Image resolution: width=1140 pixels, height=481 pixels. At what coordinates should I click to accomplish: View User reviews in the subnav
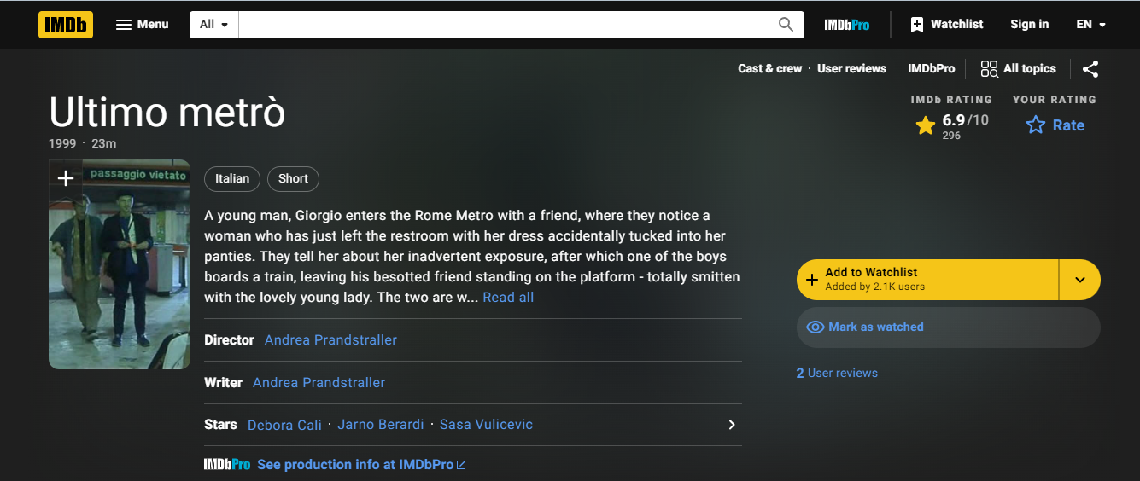(851, 68)
